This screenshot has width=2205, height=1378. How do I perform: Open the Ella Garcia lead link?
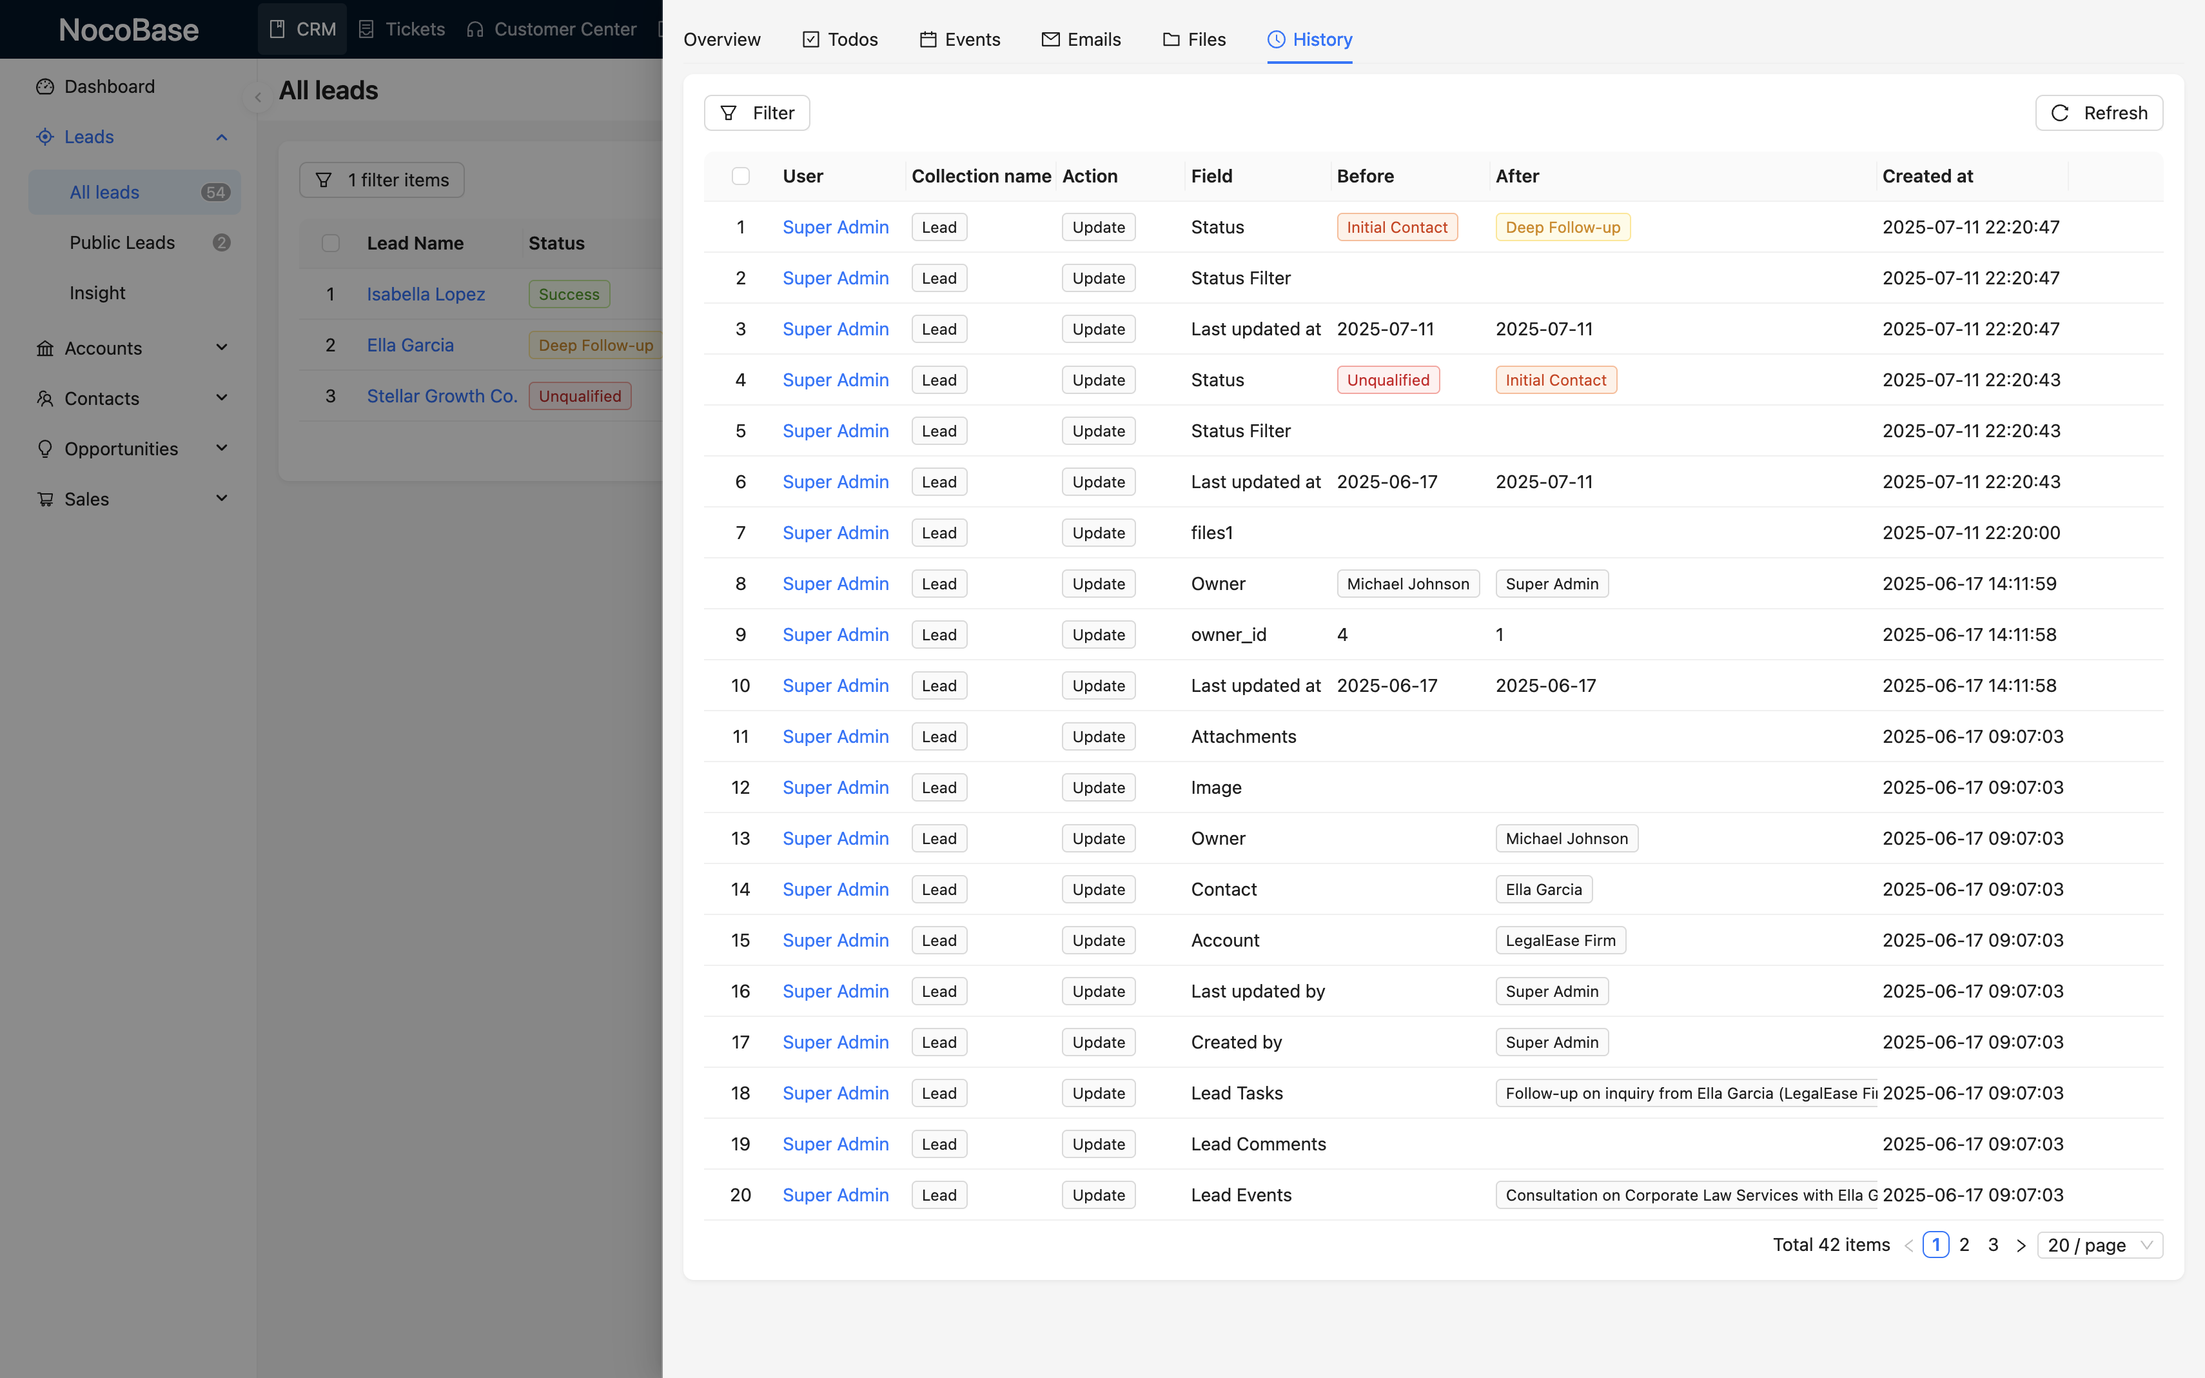point(410,344)
